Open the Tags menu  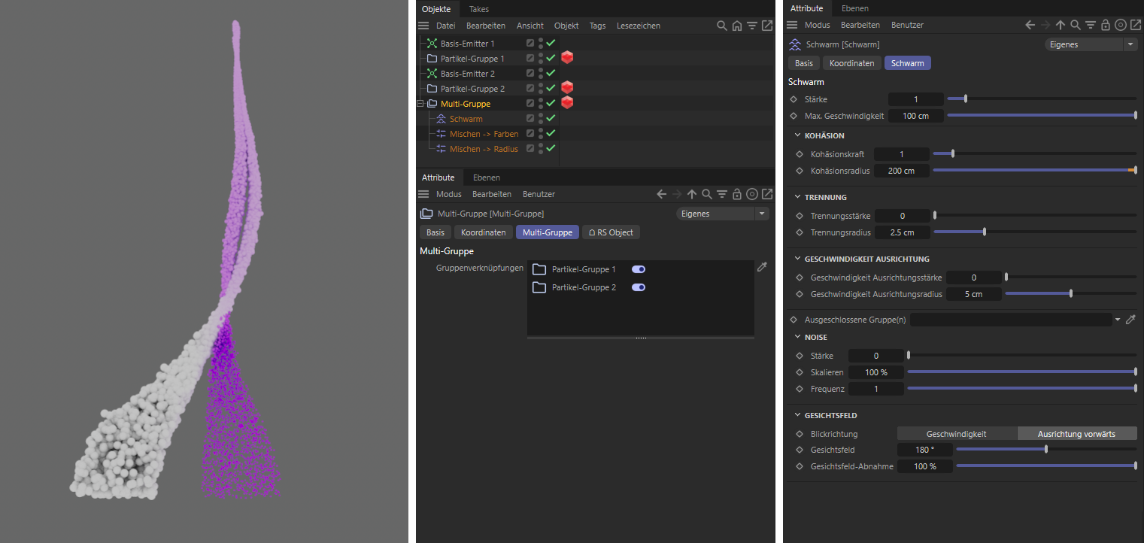coord(597,26)
